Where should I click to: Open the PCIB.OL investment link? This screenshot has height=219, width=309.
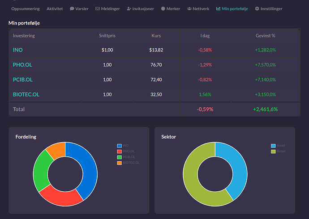click(23, 80)
